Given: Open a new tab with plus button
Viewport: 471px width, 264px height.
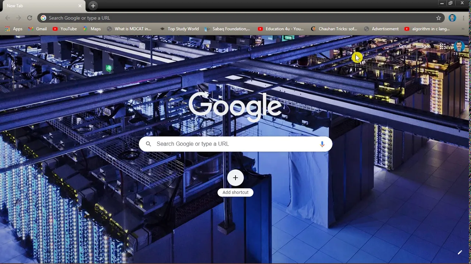Looking at the screenshot, I should tap(93, 6).
